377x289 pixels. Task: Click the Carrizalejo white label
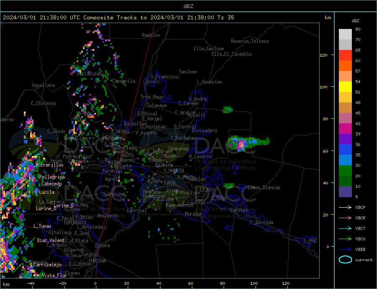pos(47,265)
